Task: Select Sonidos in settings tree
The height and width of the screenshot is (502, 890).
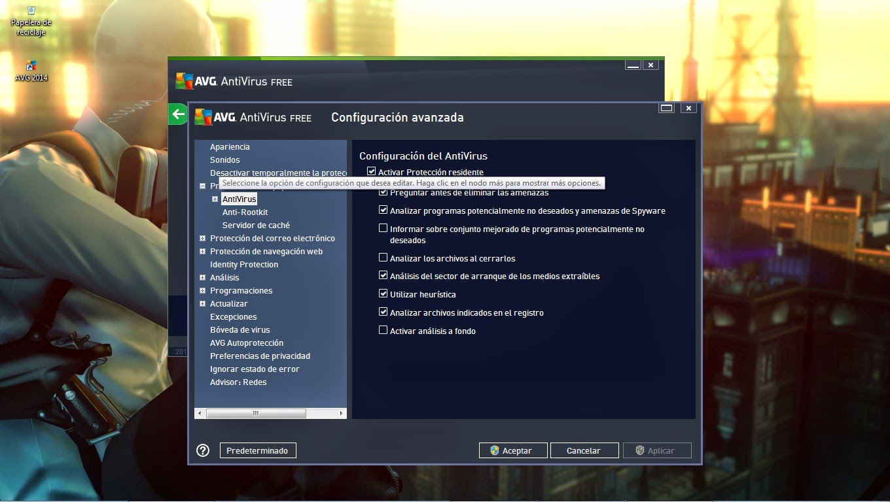Action: (x=224, y=159)
